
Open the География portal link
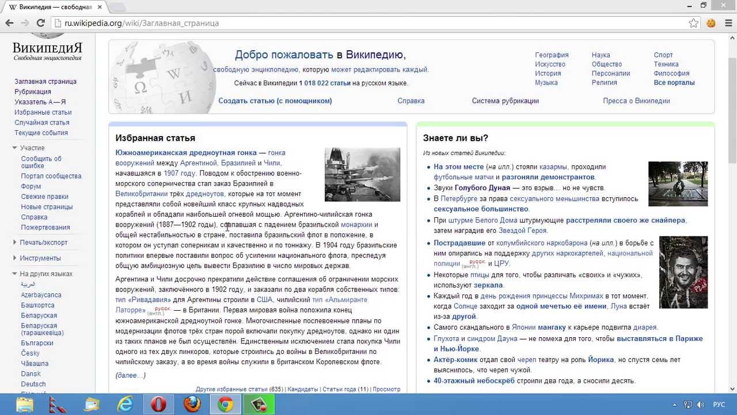[552, 55]
